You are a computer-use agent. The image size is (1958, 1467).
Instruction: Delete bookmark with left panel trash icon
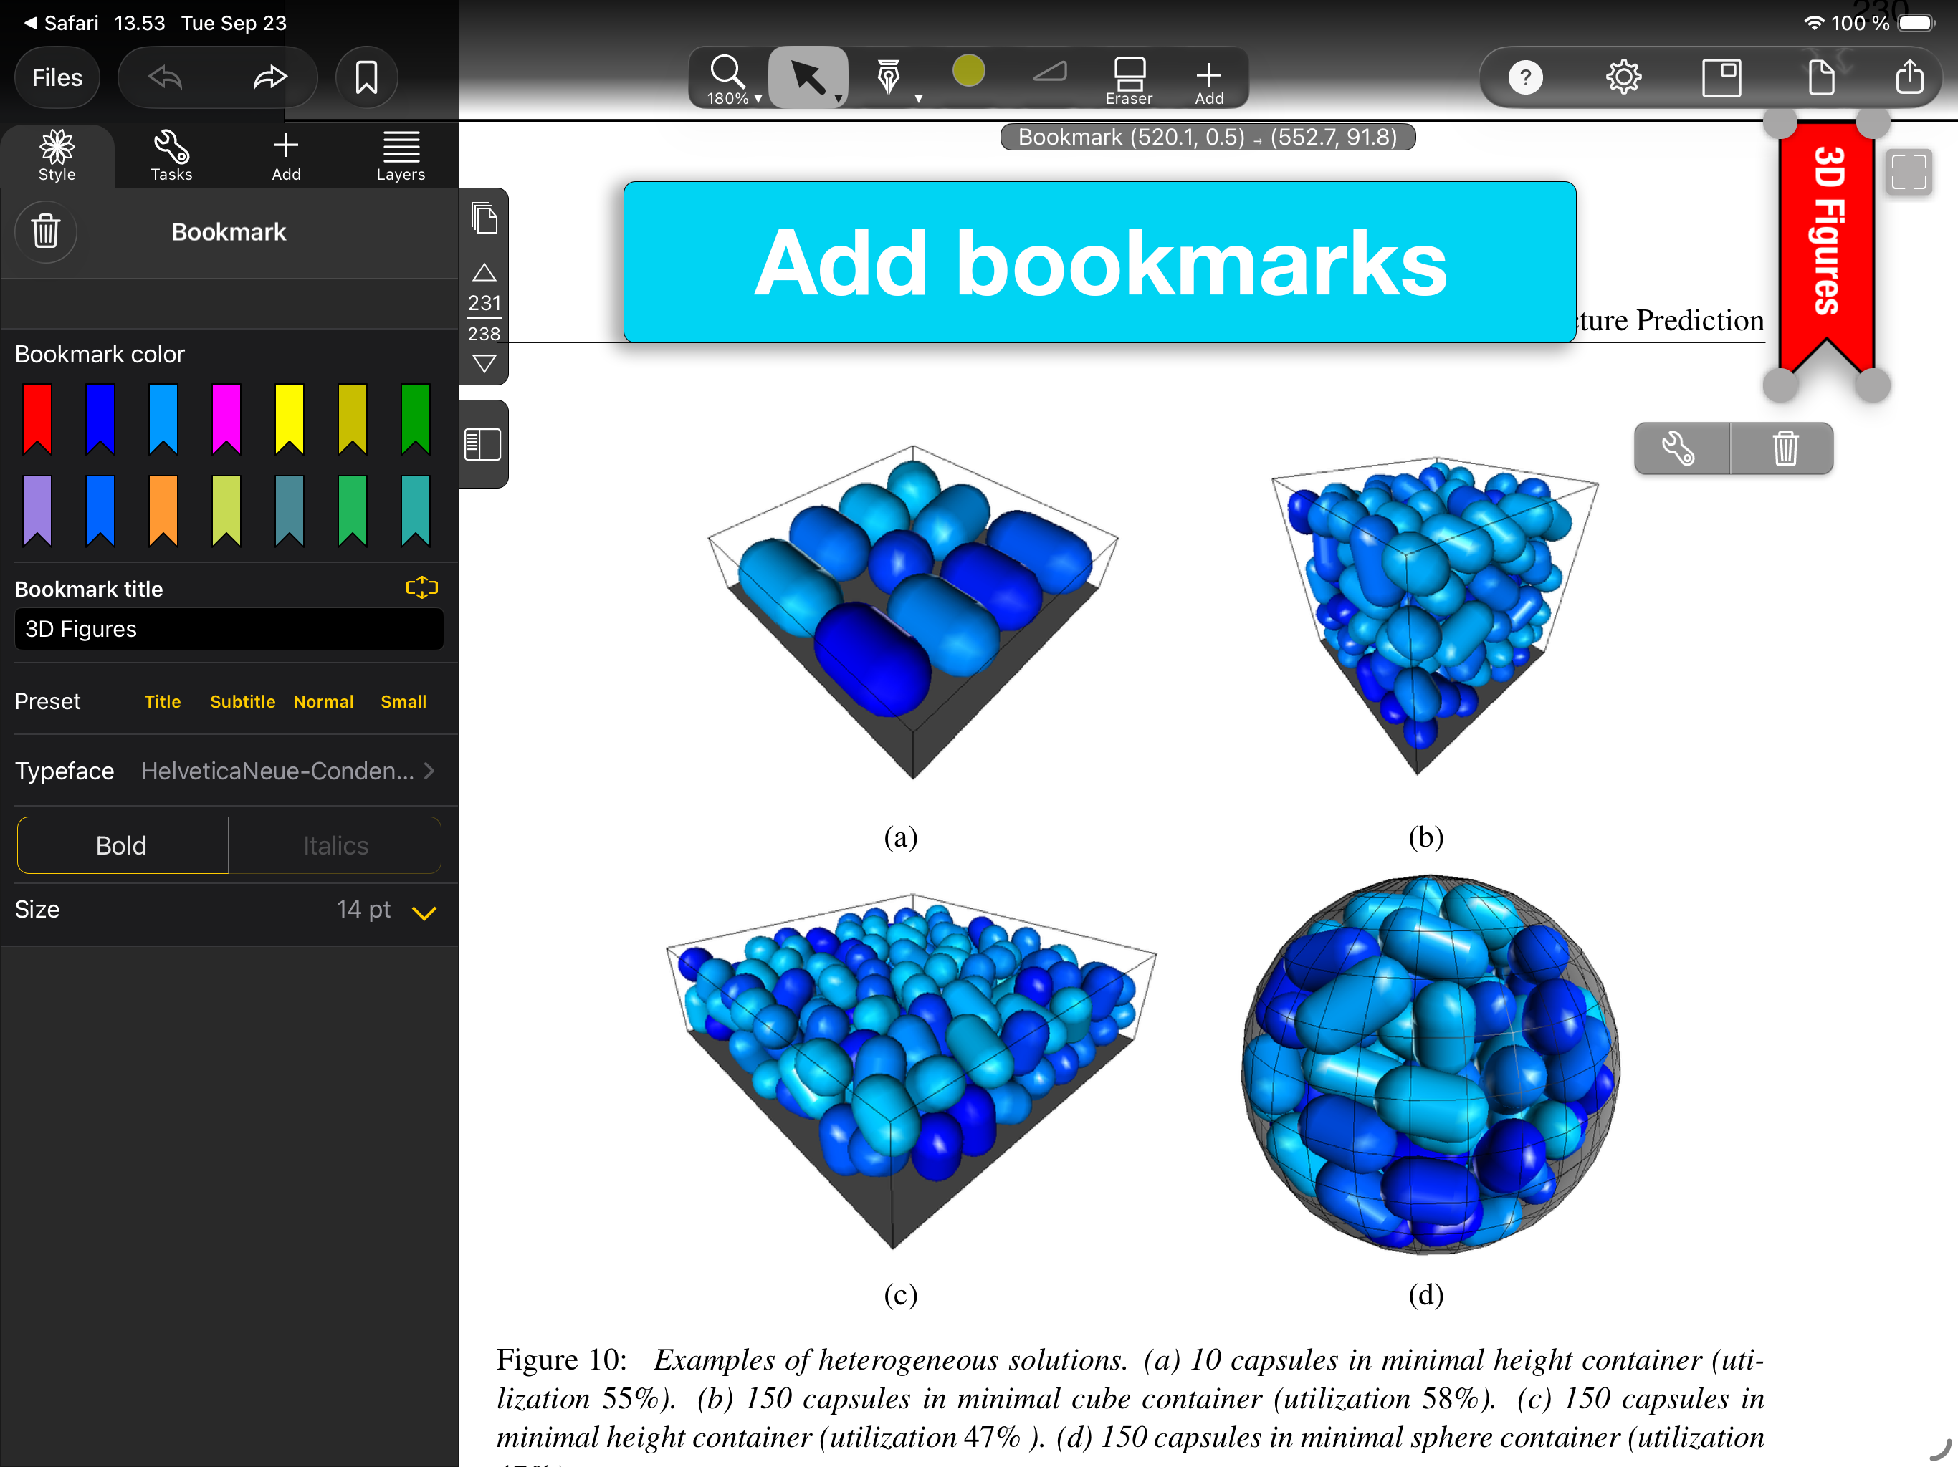(x=46, y=232)
